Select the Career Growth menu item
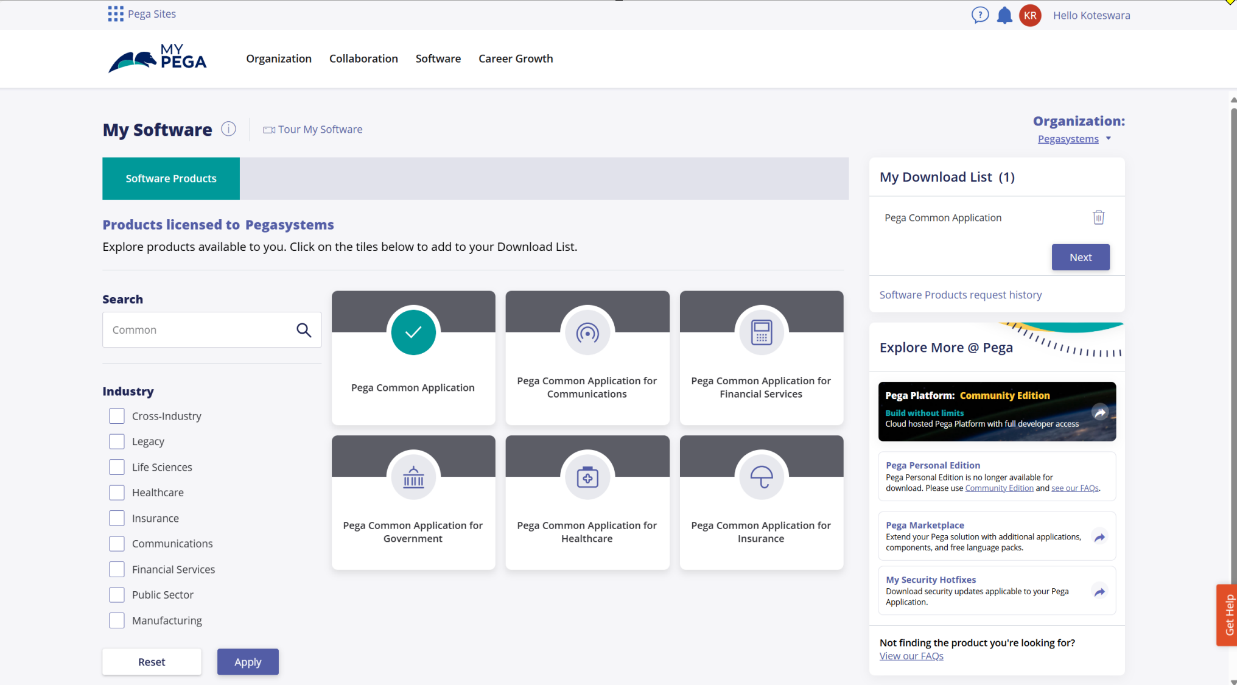This screenshot has height=685, width=1237. pyautogui.click(x=516, y=58)
